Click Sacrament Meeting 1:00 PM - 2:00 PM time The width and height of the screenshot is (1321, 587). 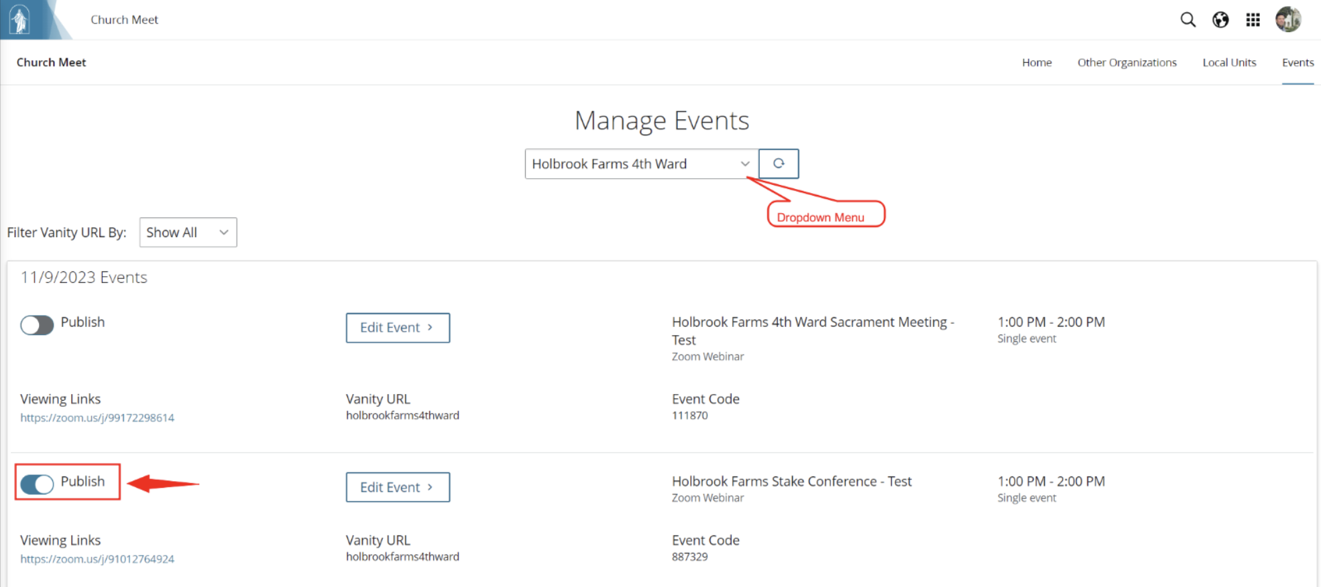(x=1051, y=322)
